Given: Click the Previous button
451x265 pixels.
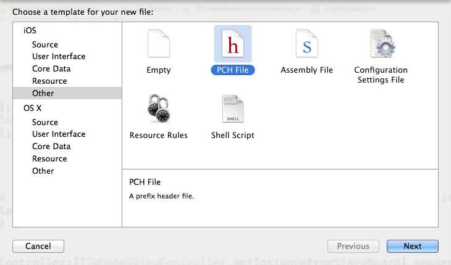Looking at the screenshot, I should (x=353, y=247).
